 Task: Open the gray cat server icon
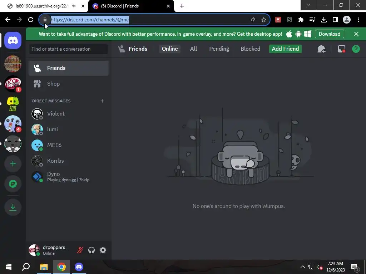tap(13, 144)
